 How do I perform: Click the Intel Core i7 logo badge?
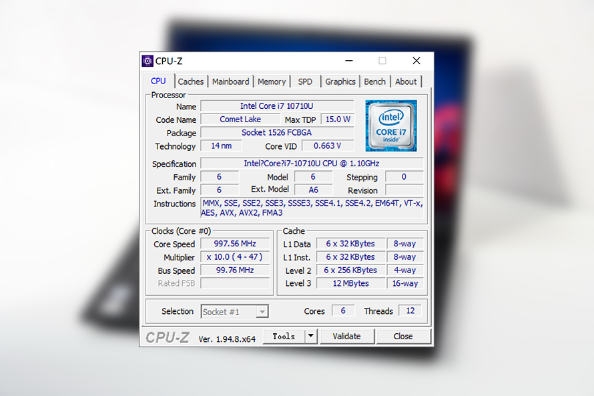(x=391, y=126)
